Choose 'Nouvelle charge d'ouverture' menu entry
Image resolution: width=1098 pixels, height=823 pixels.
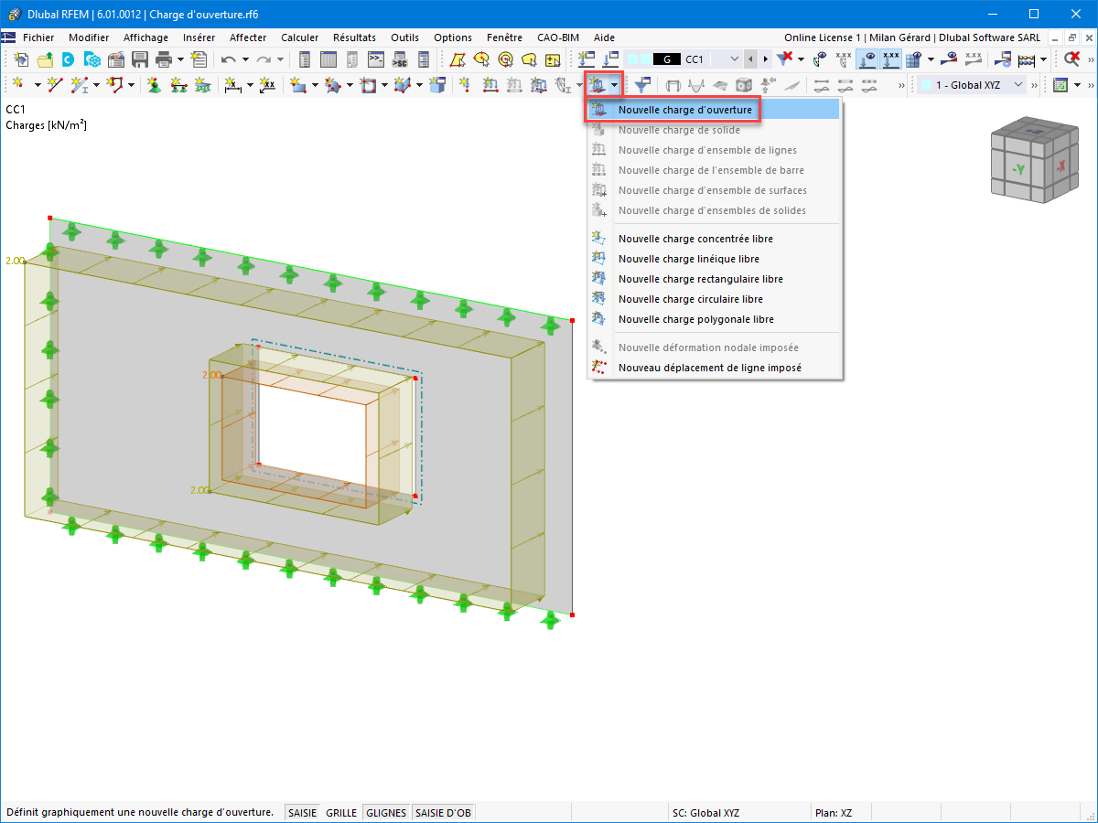pos(714,109)
